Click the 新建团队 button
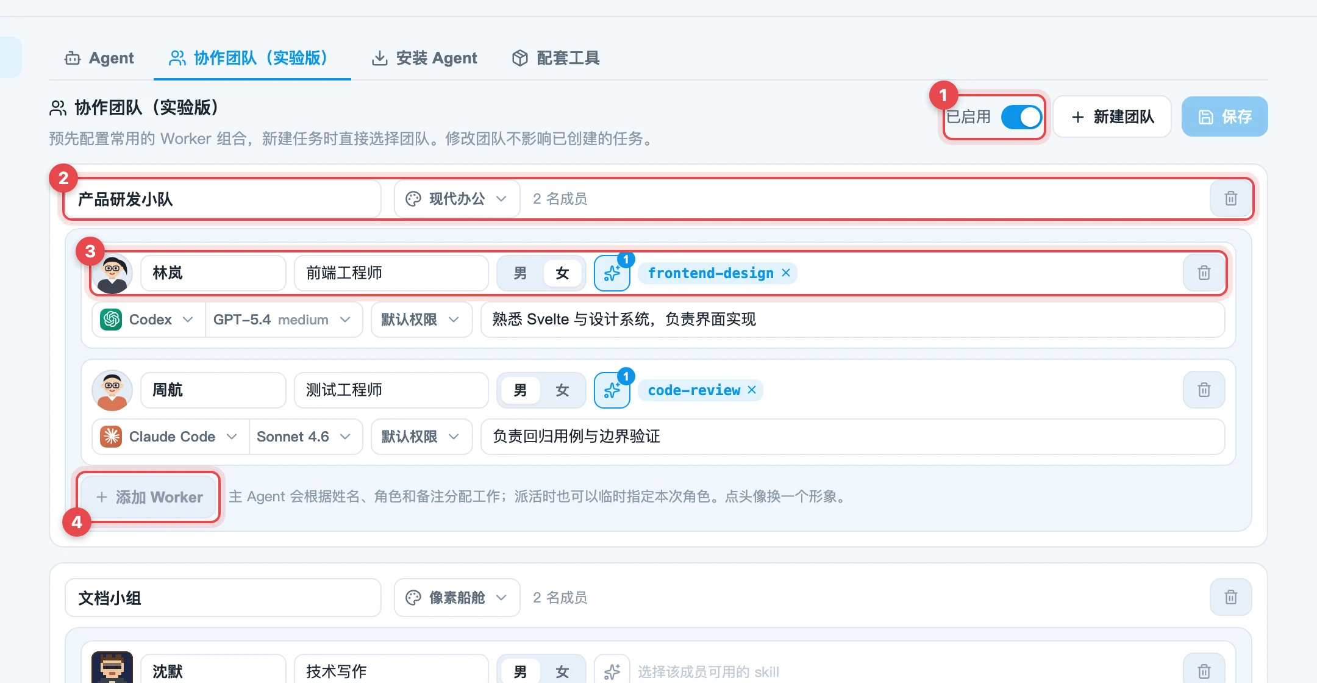The image size is (1317, 683). tap(1112, 116)
